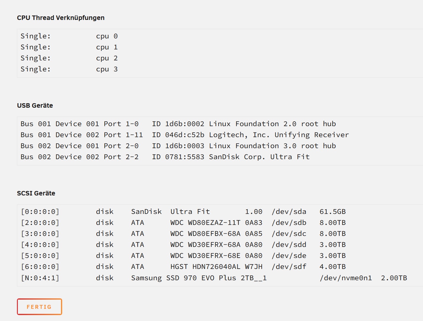Screen dimensions: 423x321
Task: Click the 'Single: cpu 3' line
Action: tap(69, 69)
